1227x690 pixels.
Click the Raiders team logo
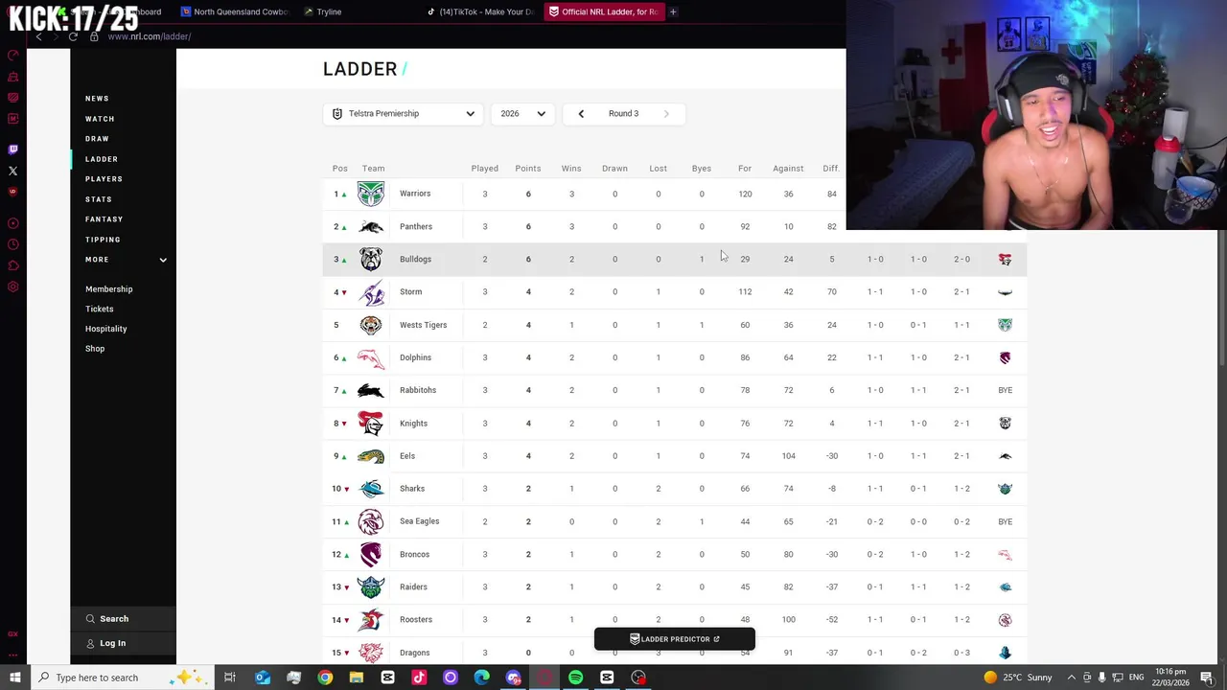(x=371, y=586)
